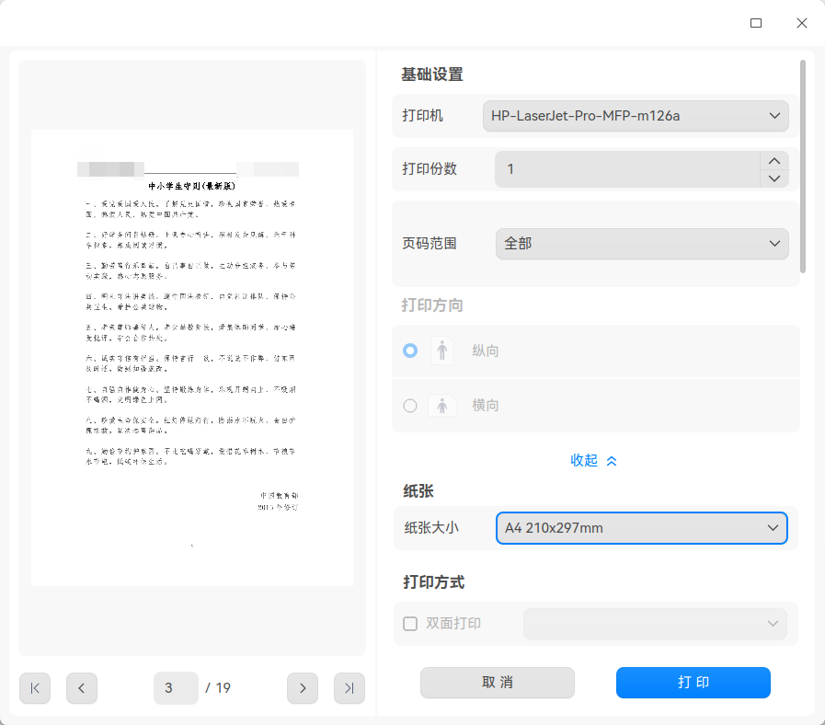Go to previous preview page
The height and width of the screenshot is (725, 825).
(82, 687)
